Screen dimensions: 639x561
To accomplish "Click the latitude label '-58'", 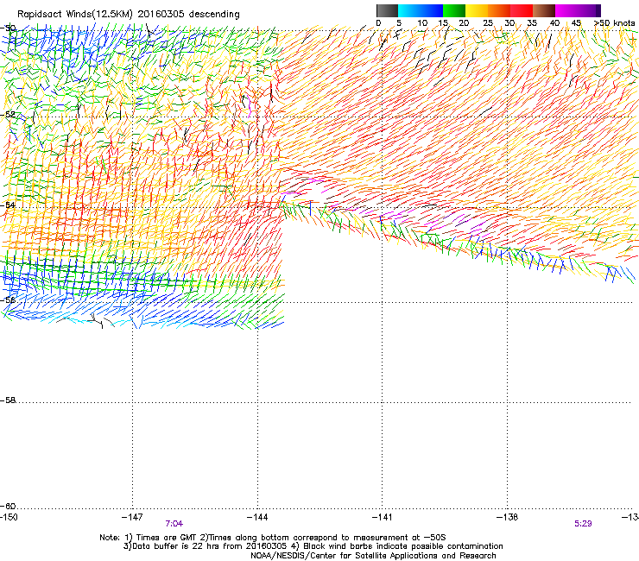I will (x=8, y=400).
